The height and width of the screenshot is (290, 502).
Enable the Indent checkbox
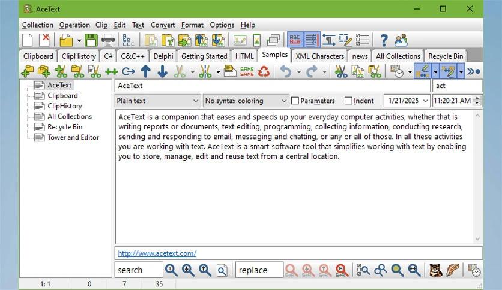(x=348, y=101)
